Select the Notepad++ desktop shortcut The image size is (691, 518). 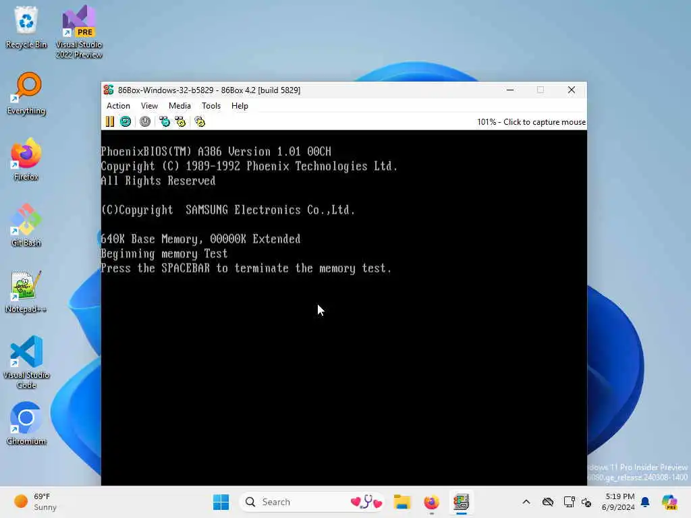click(x=26, y=291)
